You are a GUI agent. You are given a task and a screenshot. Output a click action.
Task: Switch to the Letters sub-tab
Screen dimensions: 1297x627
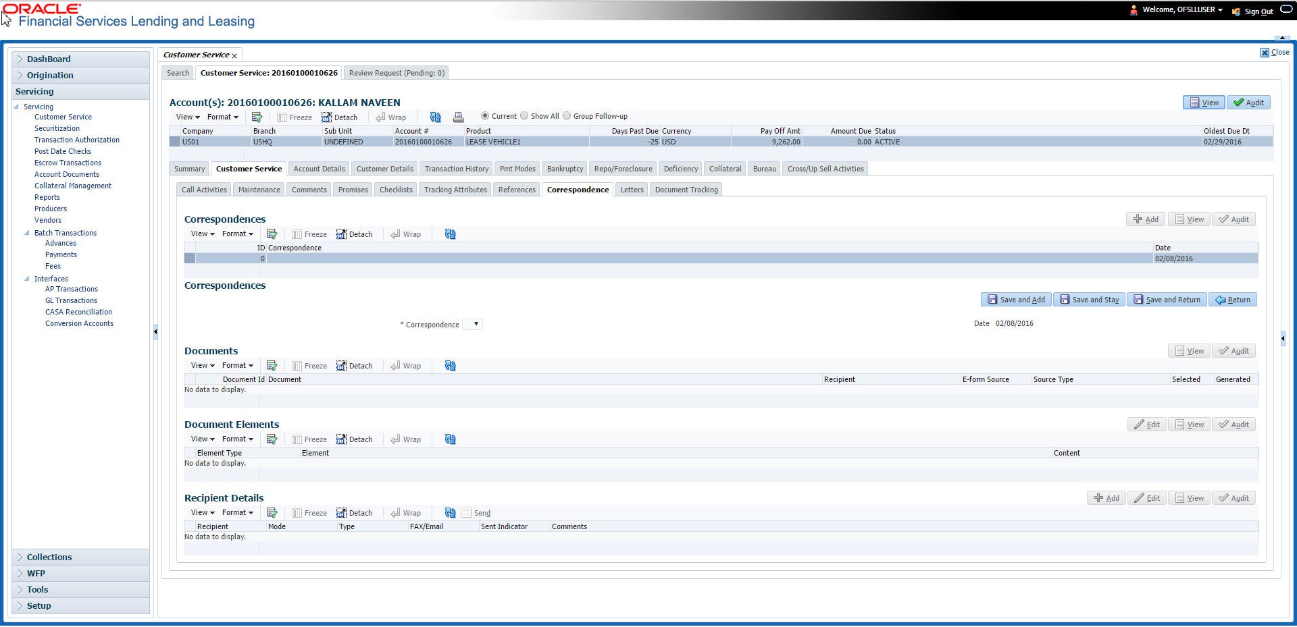[632, 190]
